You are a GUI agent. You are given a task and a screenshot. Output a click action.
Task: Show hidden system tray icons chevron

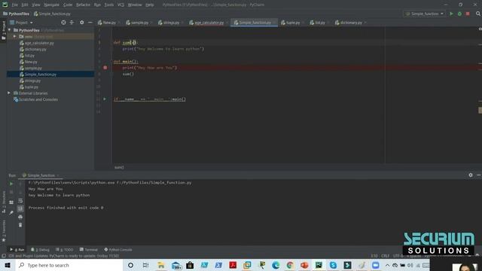point(387,265)
